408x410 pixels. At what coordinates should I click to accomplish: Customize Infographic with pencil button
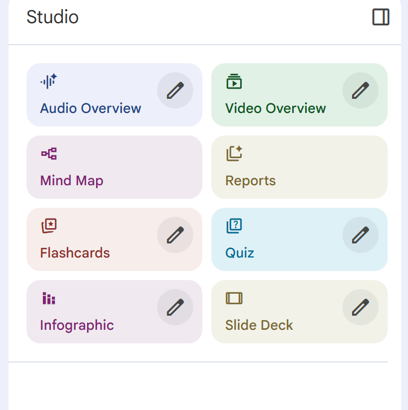[x=175, y=307]
